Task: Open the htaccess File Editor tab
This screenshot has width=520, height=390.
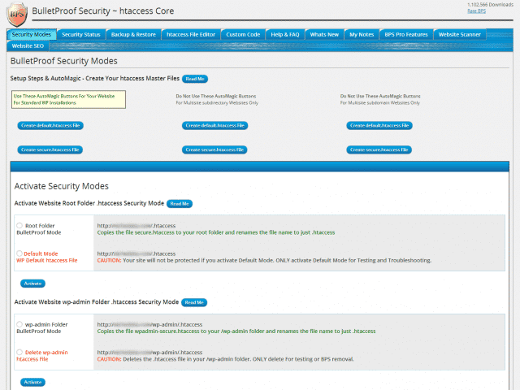Action: [x=191, y=34]
